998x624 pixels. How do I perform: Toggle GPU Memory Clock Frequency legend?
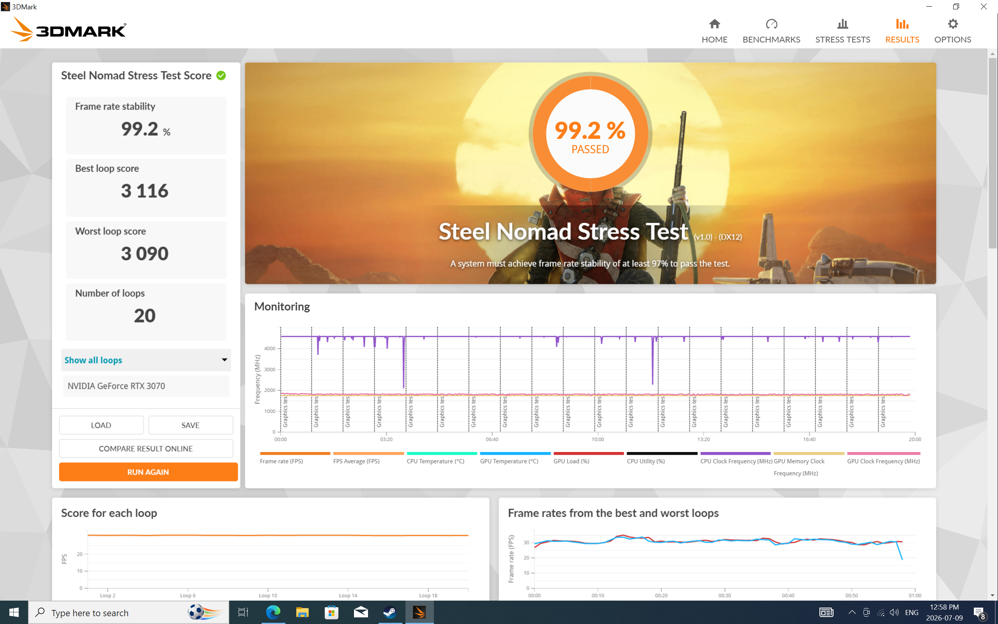pyautogui.click(x=808, y=464)
